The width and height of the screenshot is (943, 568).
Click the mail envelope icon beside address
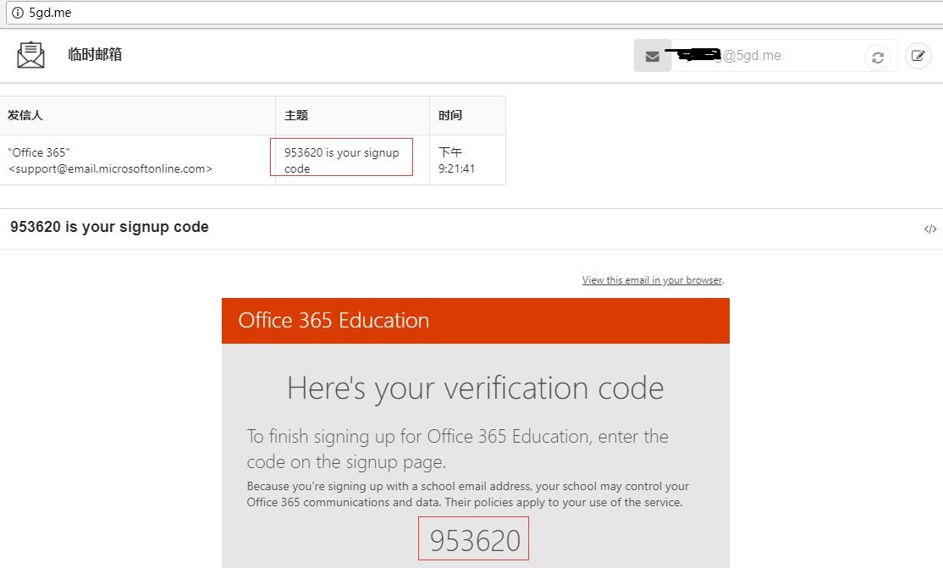653,56
